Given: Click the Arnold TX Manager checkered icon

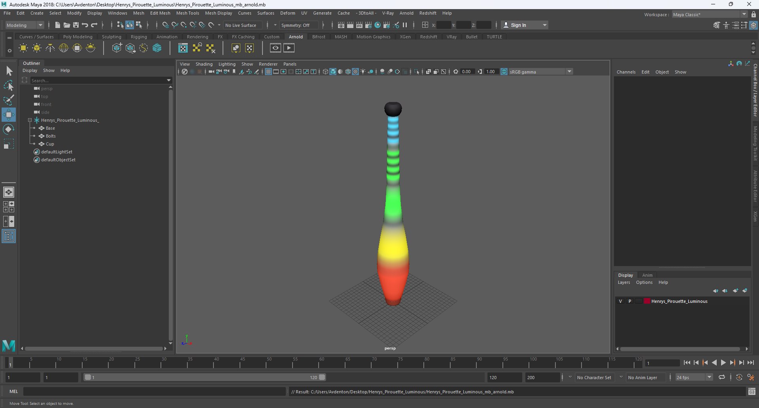Looking at the screenshot, I should (183, 48).
